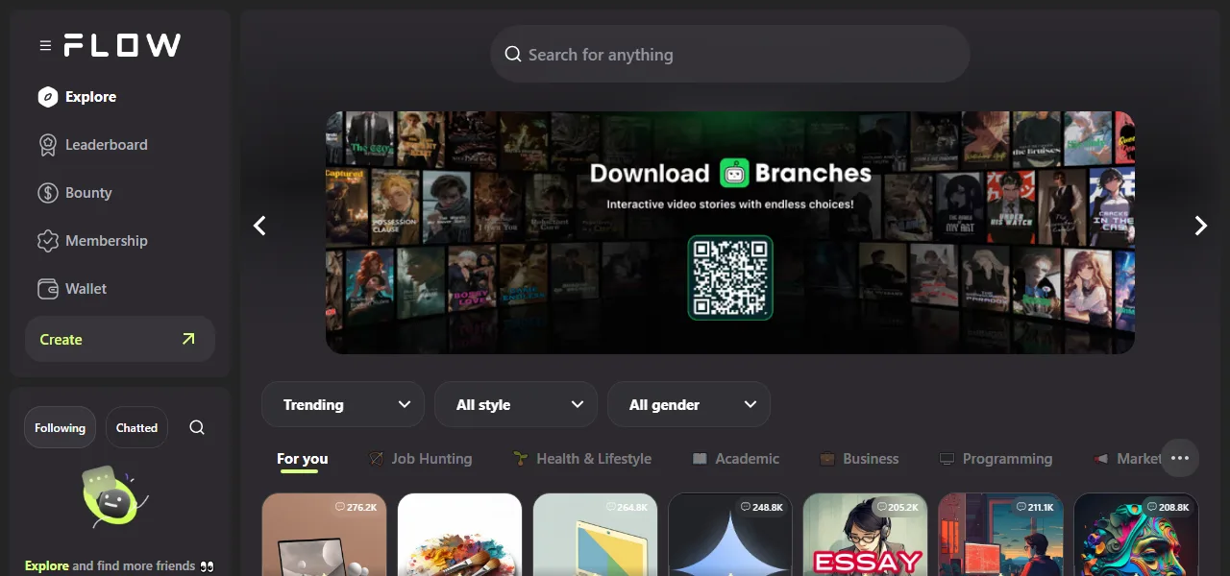Open the Wallet page
Image resolution: width=1230 pixels, height=576 pixels.
point(72,289)
